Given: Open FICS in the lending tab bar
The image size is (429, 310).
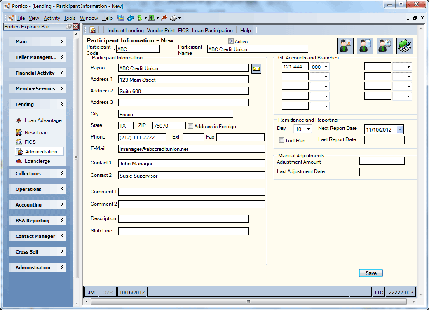Looking at the screenshot, I should [183, 31].
